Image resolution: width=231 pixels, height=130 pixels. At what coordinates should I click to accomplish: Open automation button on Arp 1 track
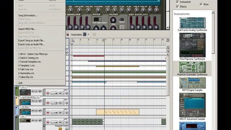coord(40,120)
